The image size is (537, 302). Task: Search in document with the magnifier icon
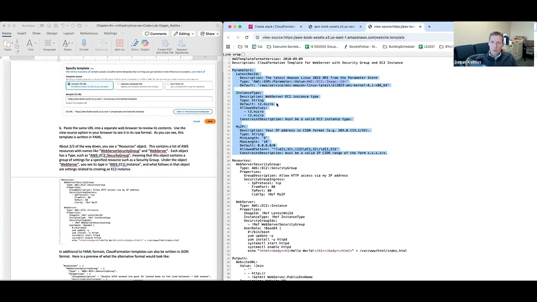(x=218, y=26)
